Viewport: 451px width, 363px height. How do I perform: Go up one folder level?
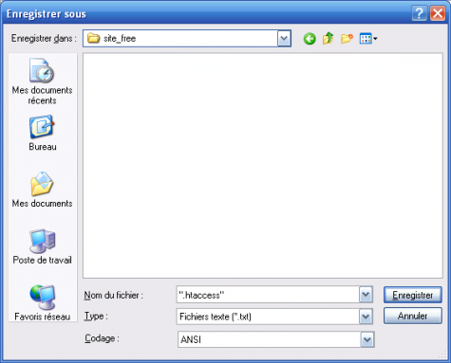tap(328, 39)
